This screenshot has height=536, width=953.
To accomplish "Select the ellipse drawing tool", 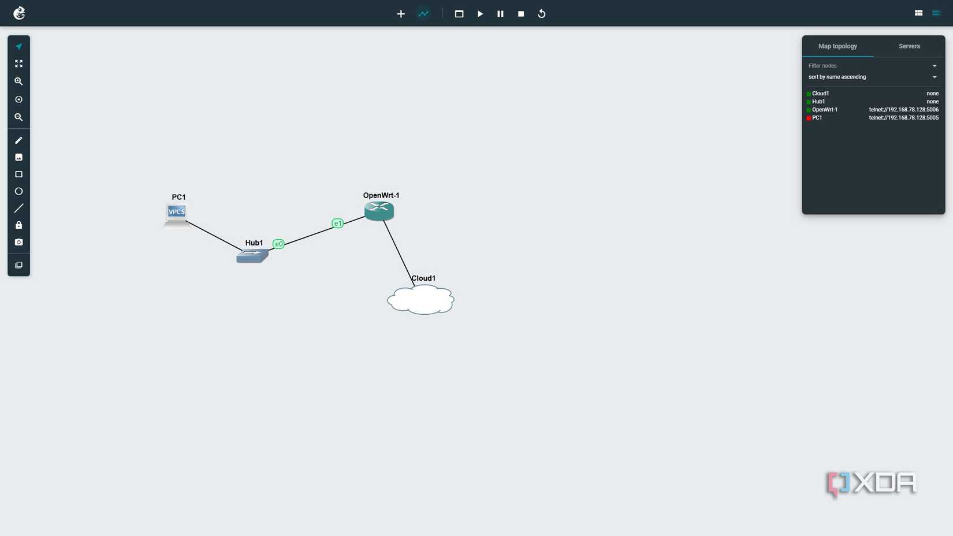I will [x=18, y=191].
